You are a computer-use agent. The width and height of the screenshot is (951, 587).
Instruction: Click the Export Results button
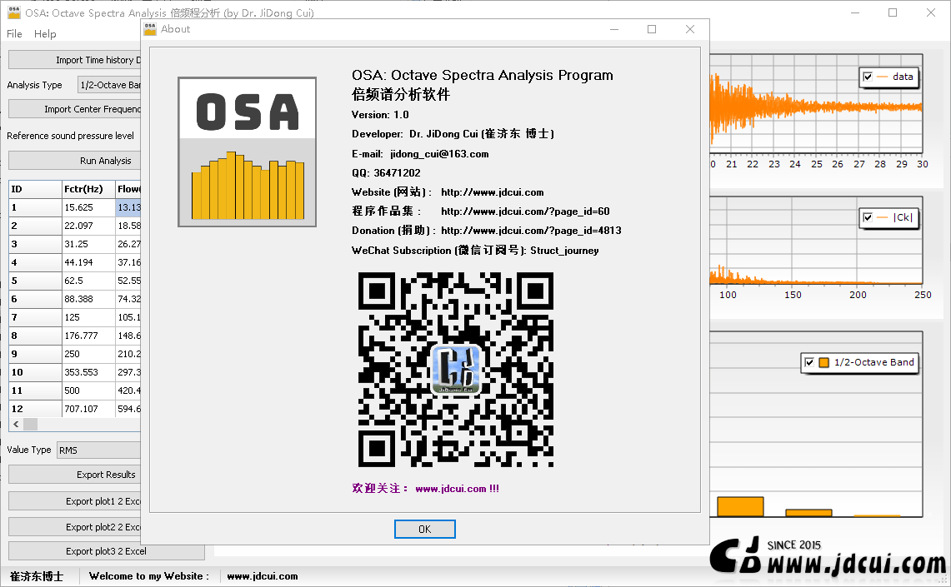75,475
